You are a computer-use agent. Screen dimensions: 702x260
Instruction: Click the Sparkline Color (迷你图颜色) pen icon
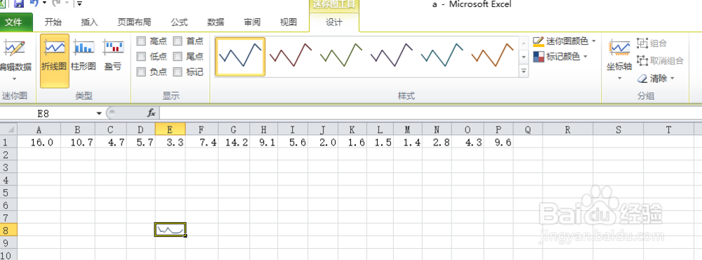538,41
